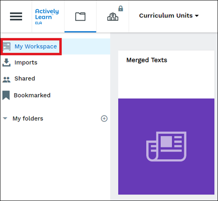
Task: Click the Imports download icon
Action: (7, 62)
